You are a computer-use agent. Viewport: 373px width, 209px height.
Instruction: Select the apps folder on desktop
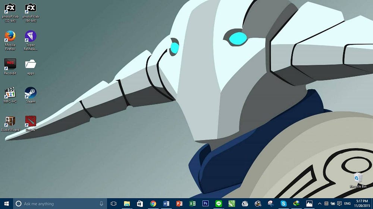click(x=31, y=67)
